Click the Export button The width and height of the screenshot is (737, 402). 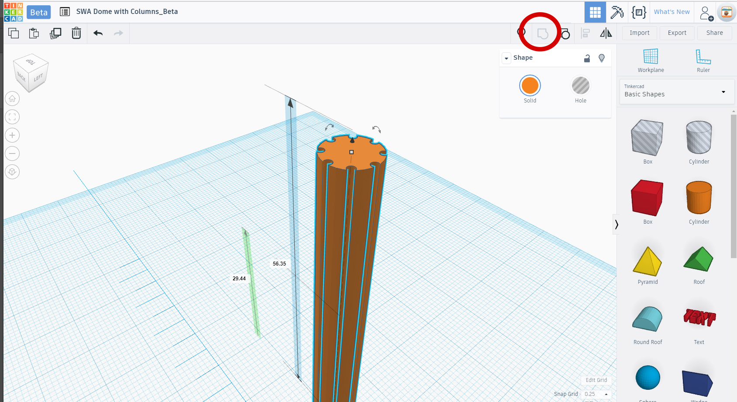tap(677, 33)
